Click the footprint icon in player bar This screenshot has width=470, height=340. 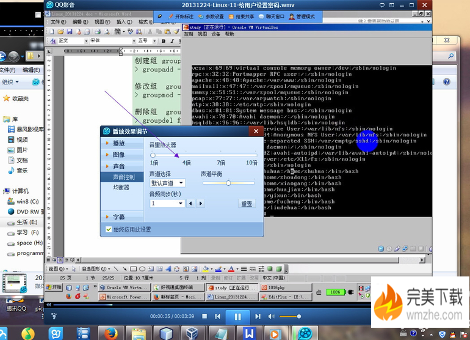54,316
